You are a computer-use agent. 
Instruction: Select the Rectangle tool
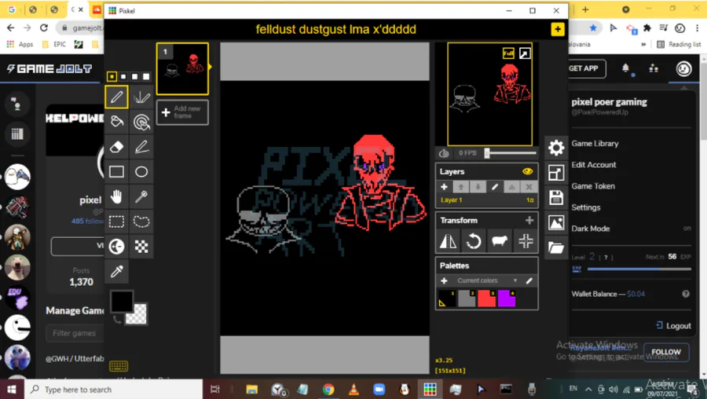(x=116, y=172)
